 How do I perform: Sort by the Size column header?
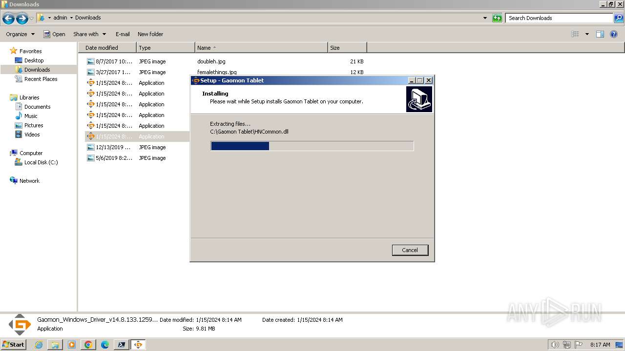(x=347, y=48)
